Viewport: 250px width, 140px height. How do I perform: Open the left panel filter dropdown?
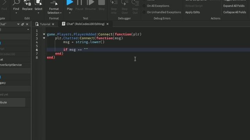point(28,30)
